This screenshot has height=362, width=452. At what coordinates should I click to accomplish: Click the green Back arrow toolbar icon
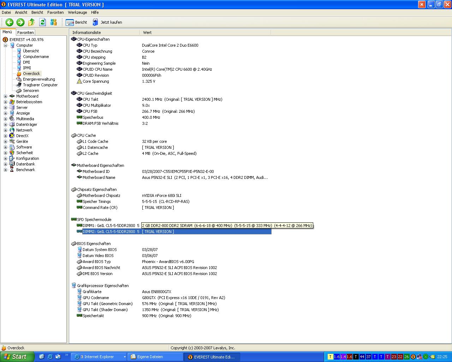10,22
